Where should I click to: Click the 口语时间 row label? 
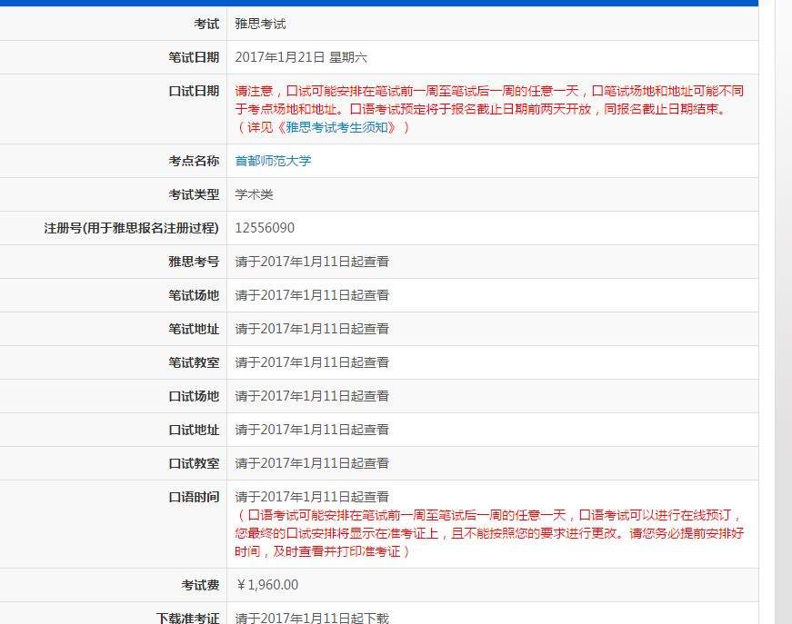194,498
